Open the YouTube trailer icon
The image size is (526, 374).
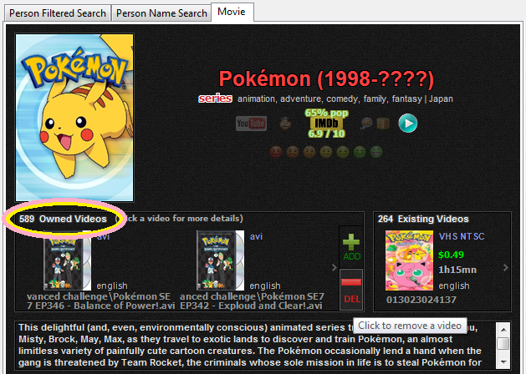tap(251, 124)
